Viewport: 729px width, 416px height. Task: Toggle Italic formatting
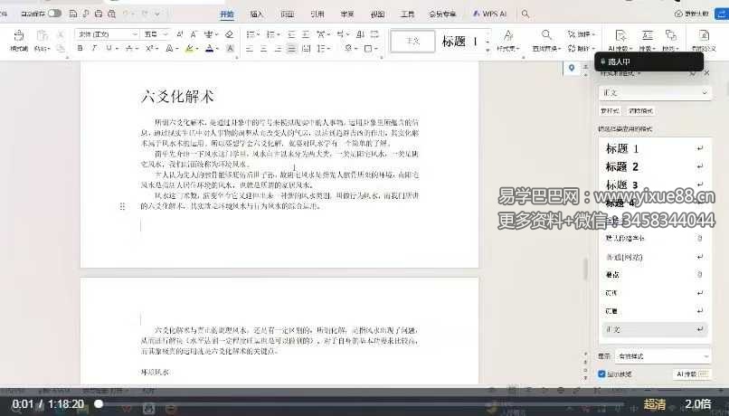click(x=94, y=48)
